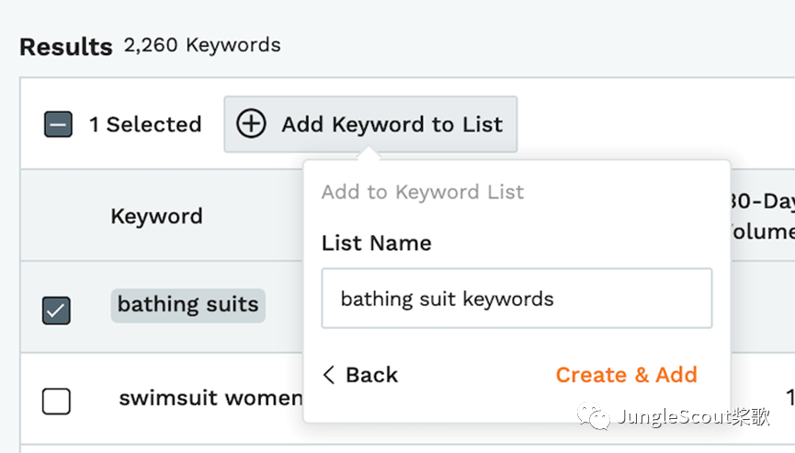
Task: Click the Results heading
Action: point(66,46)
